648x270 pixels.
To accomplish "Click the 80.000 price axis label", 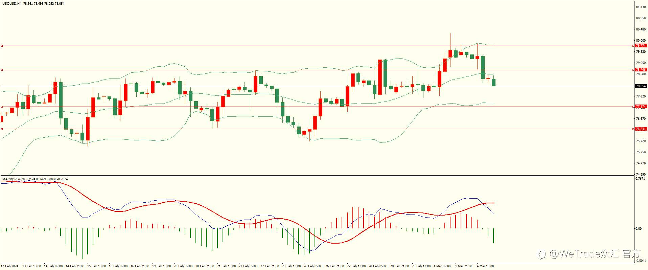I will [641, 41].
